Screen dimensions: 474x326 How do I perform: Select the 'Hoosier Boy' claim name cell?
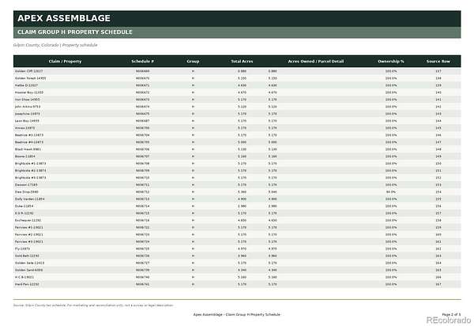click(x=29, y=92)
